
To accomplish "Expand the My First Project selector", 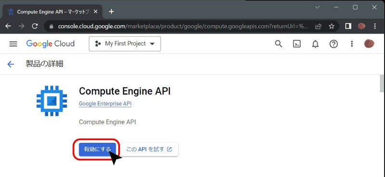I will [x=125, y=44].
